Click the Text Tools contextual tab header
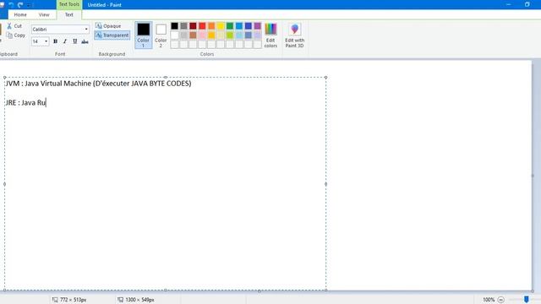Image resolution: width=541 pixels, height=304 pixels. coord(69,4)
